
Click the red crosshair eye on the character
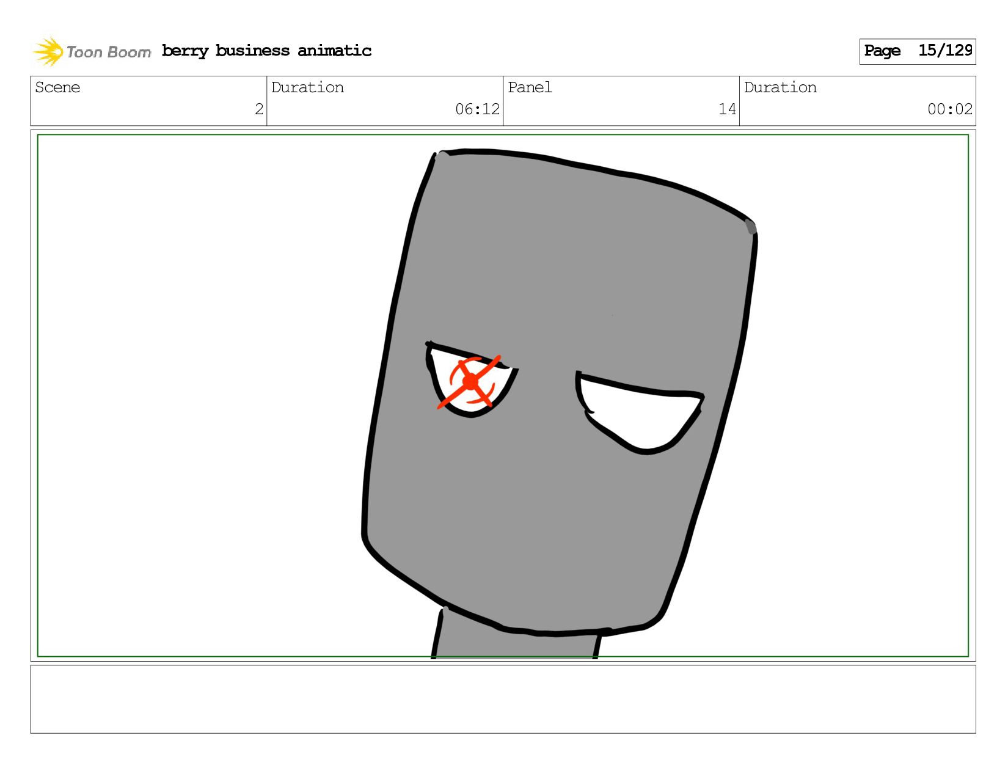[x=469, y=382]
